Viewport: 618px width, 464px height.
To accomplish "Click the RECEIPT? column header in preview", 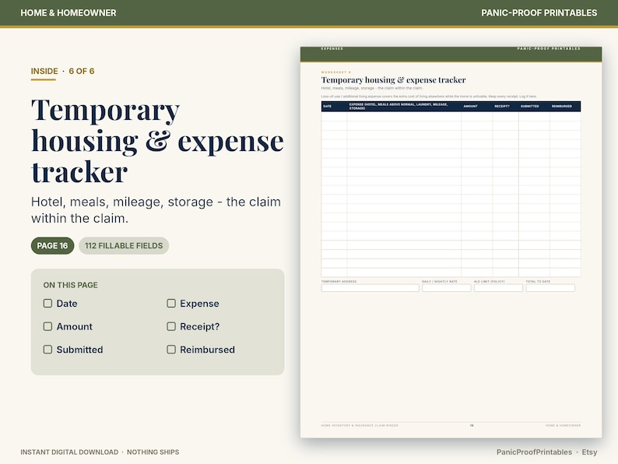I will click(x=502, y=107).
